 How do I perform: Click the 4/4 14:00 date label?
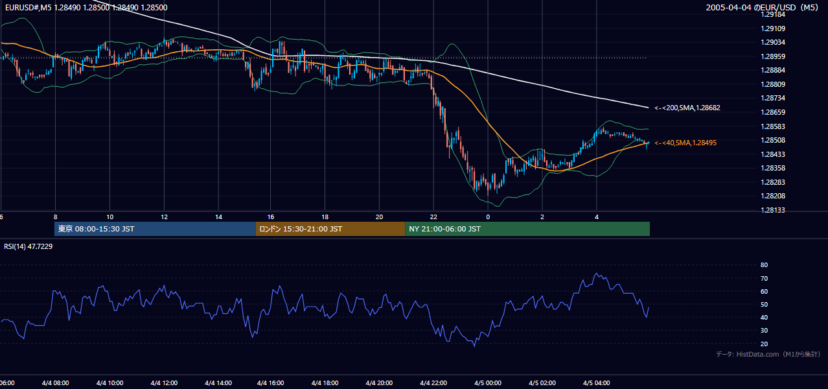tap(218, 383)
